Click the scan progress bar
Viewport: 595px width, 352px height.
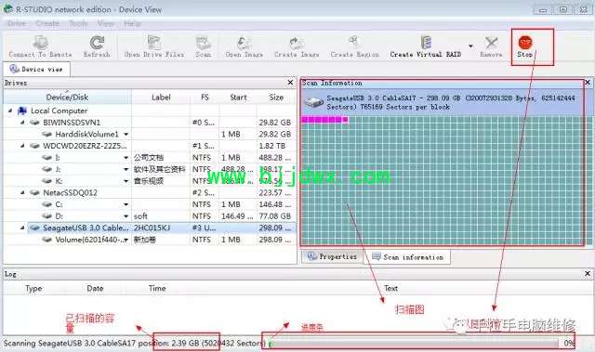click(x=413, y=344)
